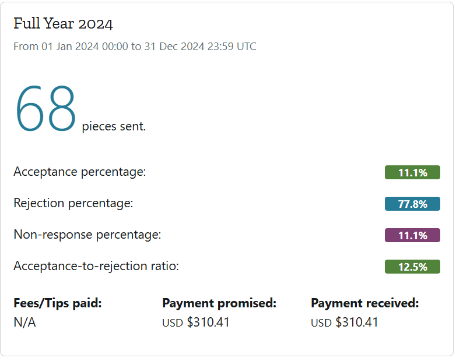
Task: Select the "Acceptance percentage:" label
Action: coord(79,172)
